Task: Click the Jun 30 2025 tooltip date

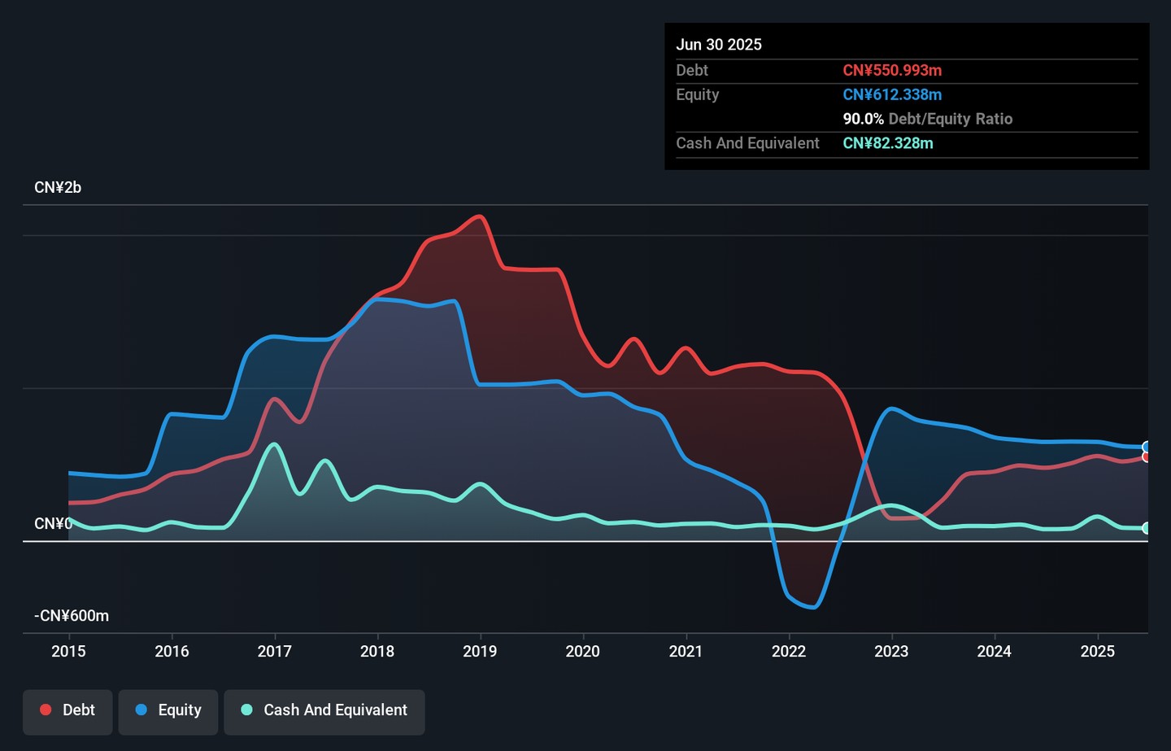Action: pyautogui.click(x=719, y=45)
